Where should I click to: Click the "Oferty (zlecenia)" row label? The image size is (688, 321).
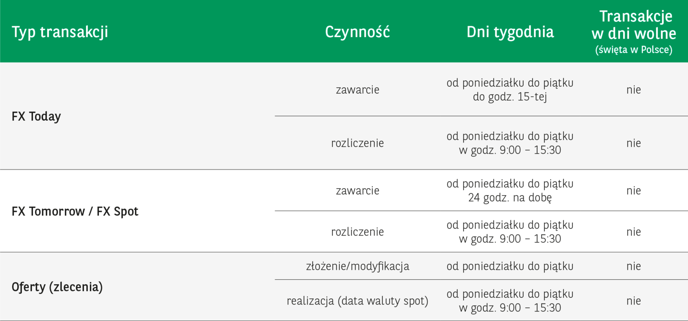coord(57,287)
